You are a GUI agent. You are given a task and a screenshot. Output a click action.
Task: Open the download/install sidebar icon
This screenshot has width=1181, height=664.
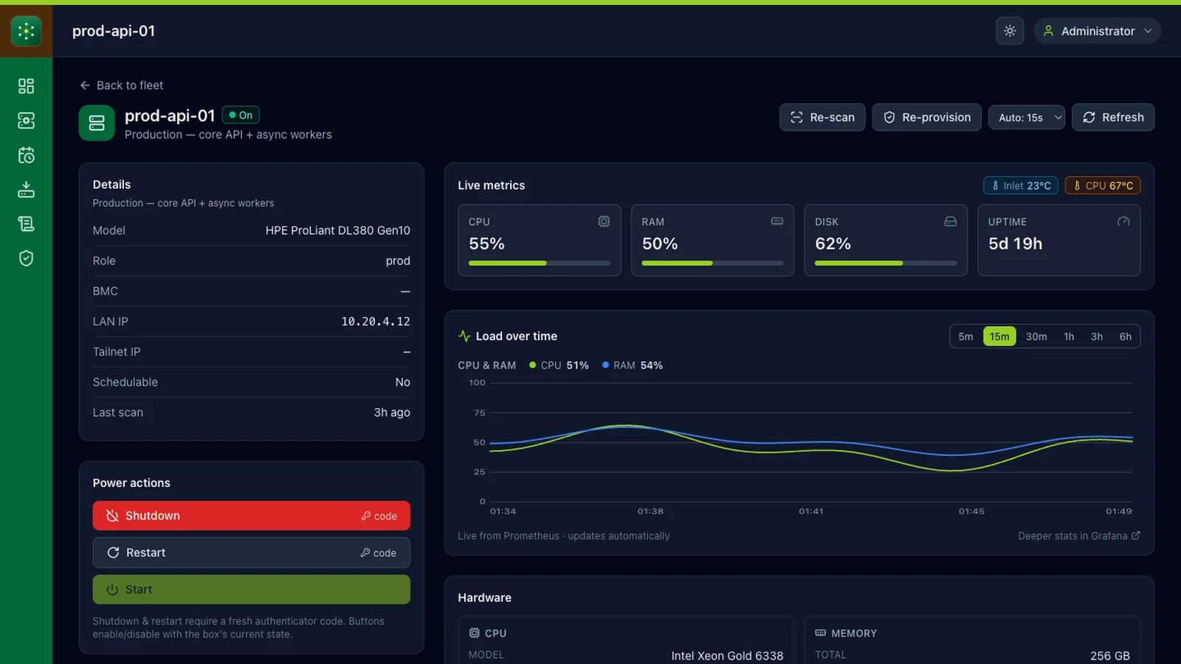point(26,190)
